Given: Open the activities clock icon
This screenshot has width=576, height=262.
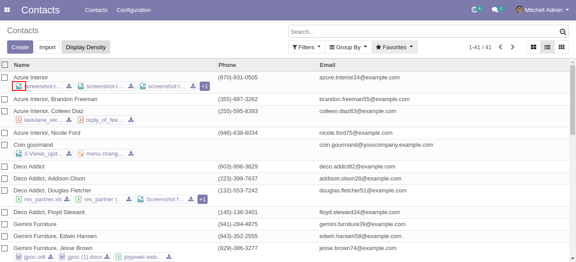Looking at the screenshot, I should click(x=475, y=10).
